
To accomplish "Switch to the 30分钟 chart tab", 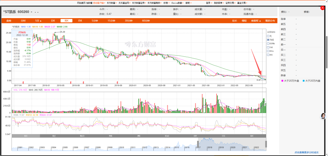I will tap(129, 21).
